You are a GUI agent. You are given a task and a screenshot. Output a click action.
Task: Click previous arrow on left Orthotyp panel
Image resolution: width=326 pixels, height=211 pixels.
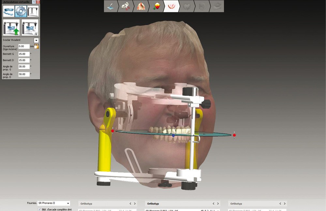130,204
